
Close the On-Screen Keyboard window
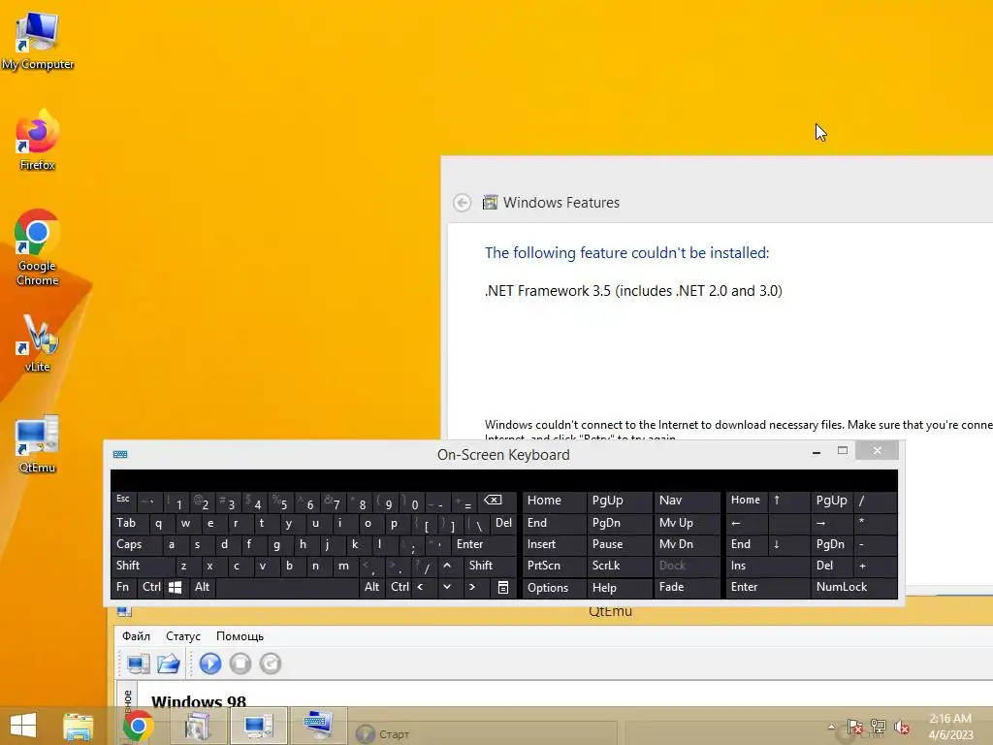click(x=877, y=450)
